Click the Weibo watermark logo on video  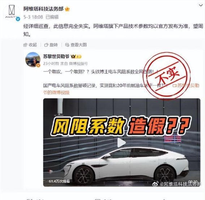click(155, 184)
